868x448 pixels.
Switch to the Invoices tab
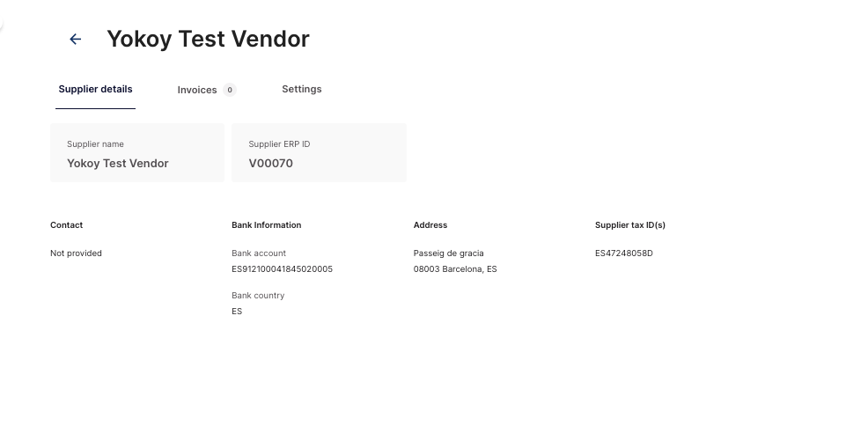(207, 90)
